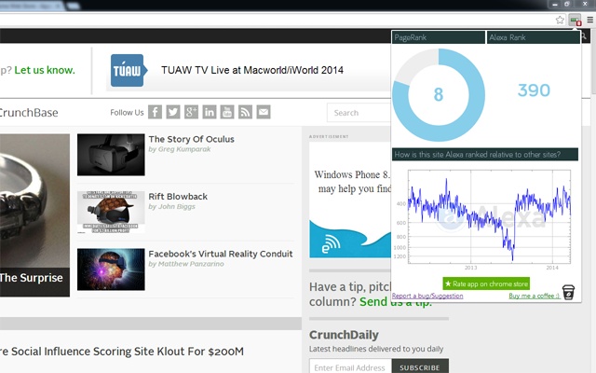Open the Google+ follow icon

coord(191,112)
